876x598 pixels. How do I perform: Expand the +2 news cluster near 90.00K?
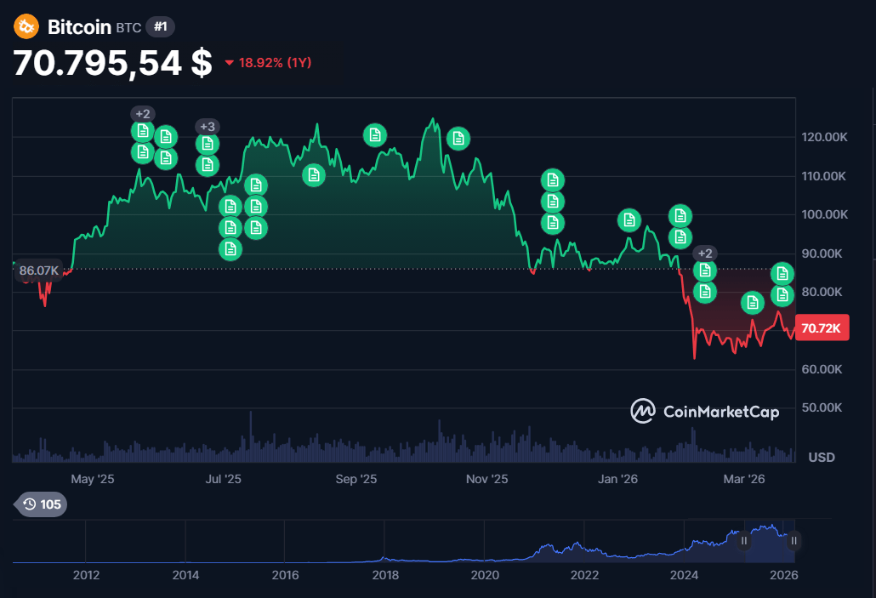[705, 253]
